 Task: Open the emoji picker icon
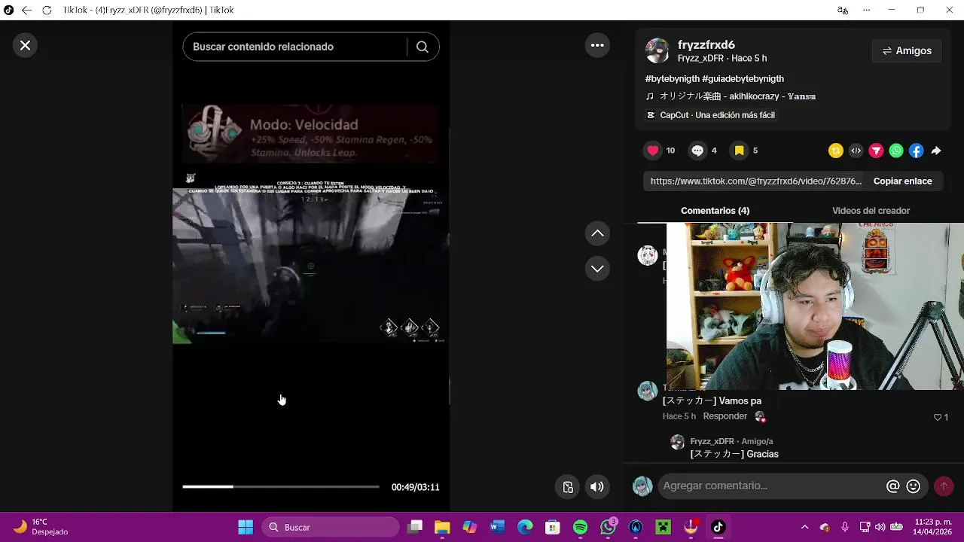click(914, 486)
